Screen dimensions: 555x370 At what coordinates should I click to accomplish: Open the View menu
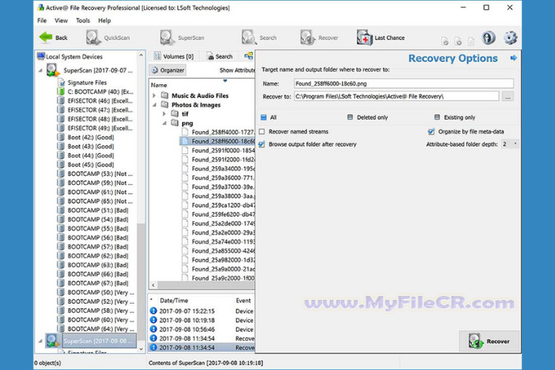click(61, 21)
